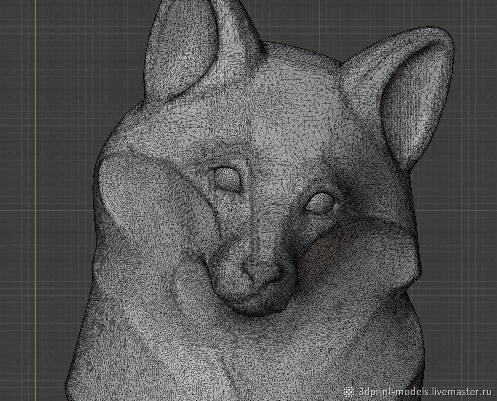Select the green vertical axis line
497x401 pixels.
pyautogui.click(x=36, y=199)
